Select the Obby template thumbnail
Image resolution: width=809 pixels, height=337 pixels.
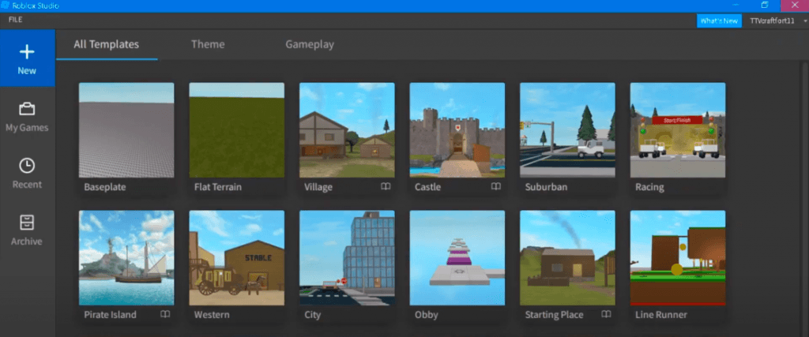click(x=457, y=257)
